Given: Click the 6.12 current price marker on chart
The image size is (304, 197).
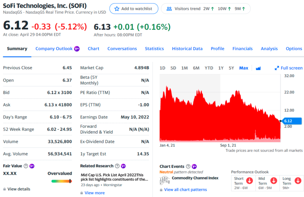Looking at the screenshot, I should (x=291, y=121).
